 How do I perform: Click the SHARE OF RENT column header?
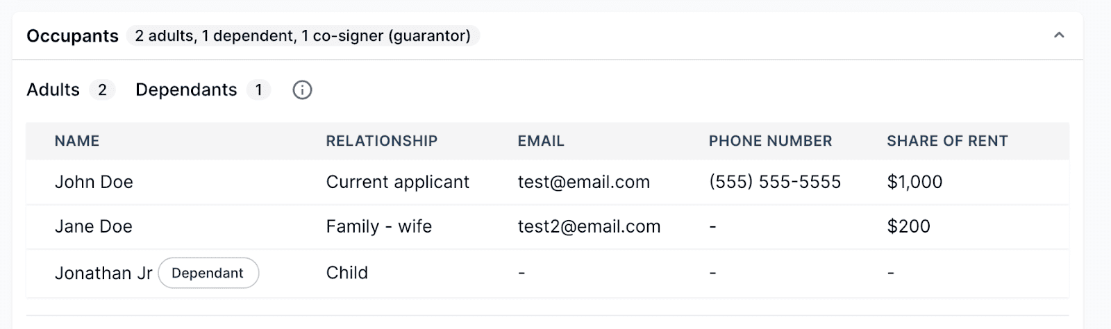coord(947,141)
